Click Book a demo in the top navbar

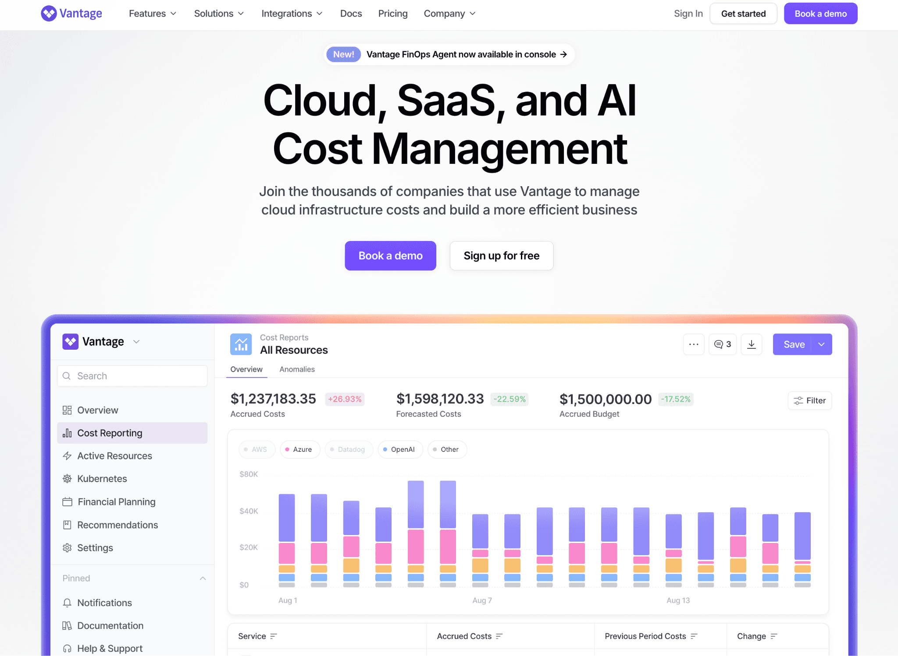tap(820, 14)
